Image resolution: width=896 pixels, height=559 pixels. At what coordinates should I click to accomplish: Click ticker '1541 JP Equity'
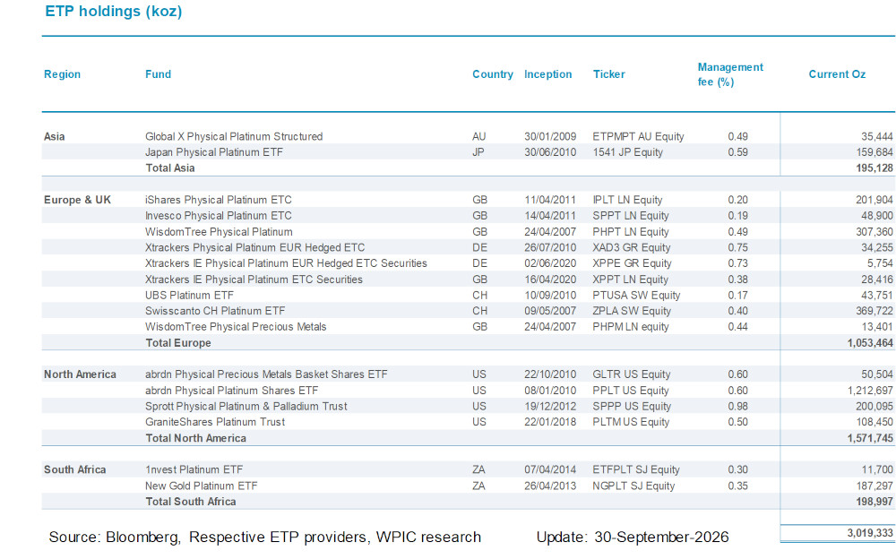(x=627, y=152)
